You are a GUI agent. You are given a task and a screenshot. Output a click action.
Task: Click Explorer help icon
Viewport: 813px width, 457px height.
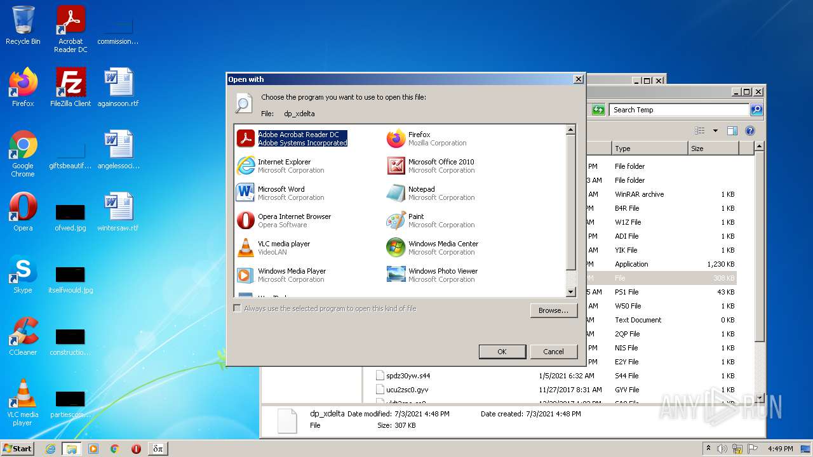click(x=749, y=131)
